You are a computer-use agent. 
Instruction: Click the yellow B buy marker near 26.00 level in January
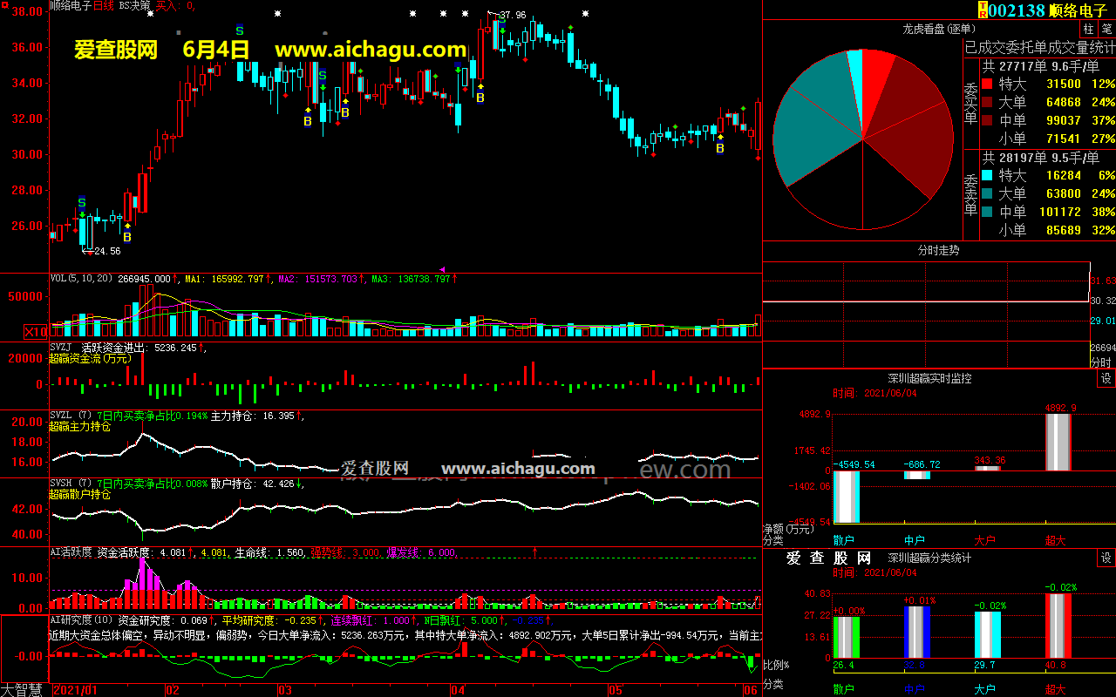coord(127,236)
